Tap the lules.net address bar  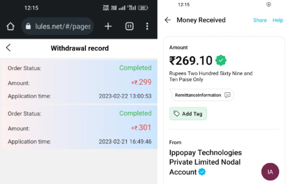coord(58,26)
